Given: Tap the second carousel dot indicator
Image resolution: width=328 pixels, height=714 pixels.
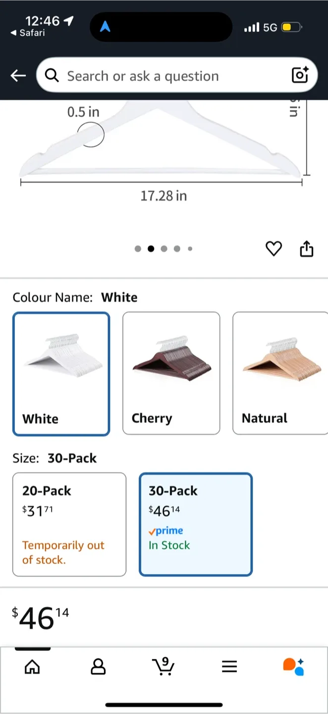Looking at the screenshot, I should pos(151,248).
